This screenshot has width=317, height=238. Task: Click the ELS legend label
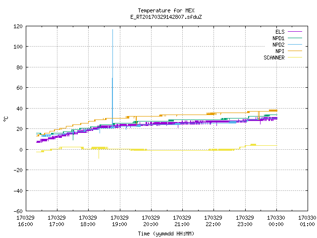280,32
